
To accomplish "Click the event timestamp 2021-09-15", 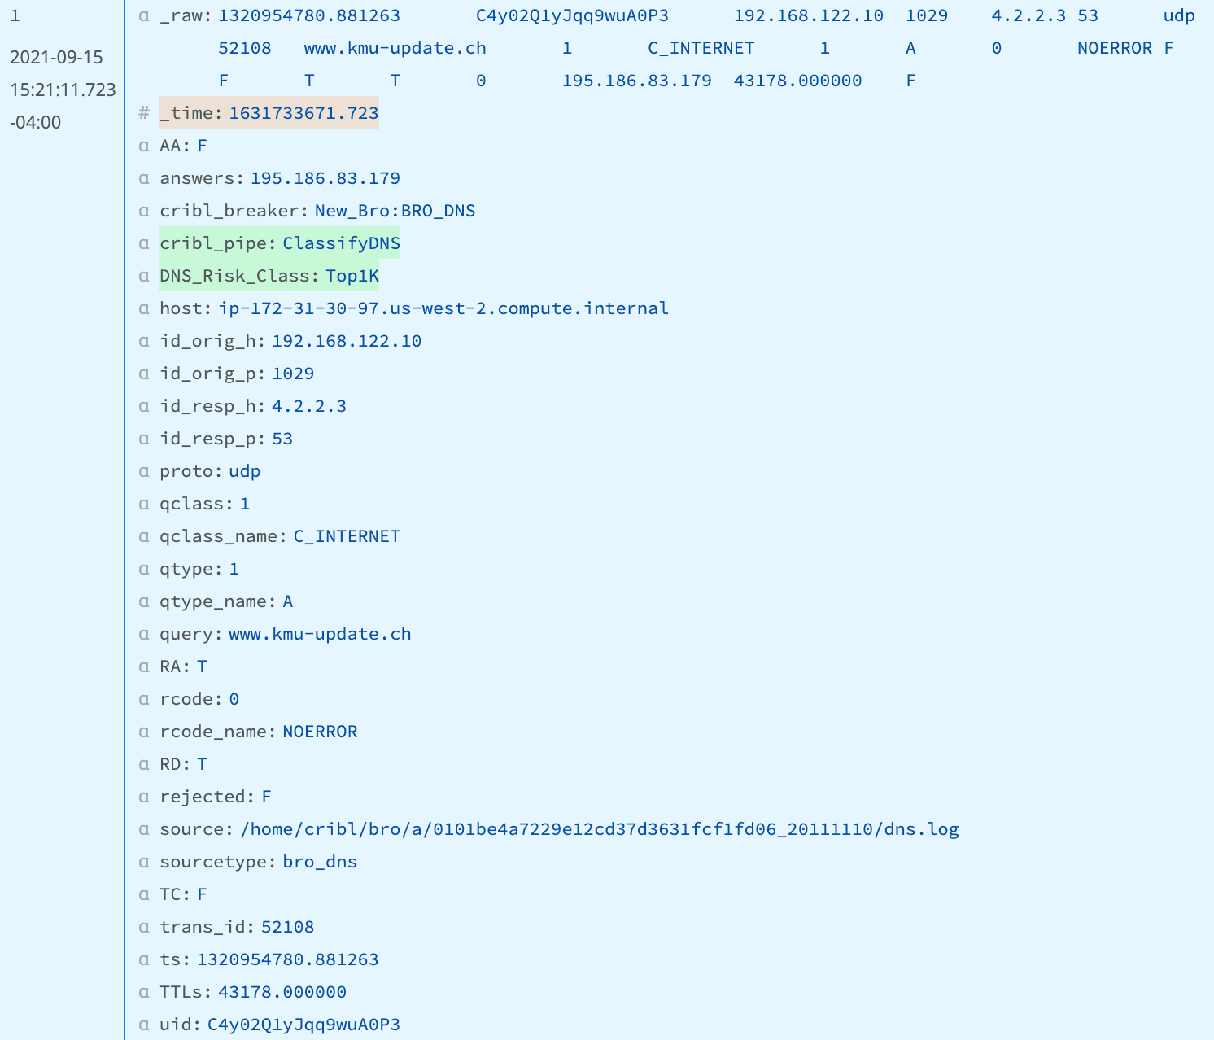I will (x=56, y=57).
